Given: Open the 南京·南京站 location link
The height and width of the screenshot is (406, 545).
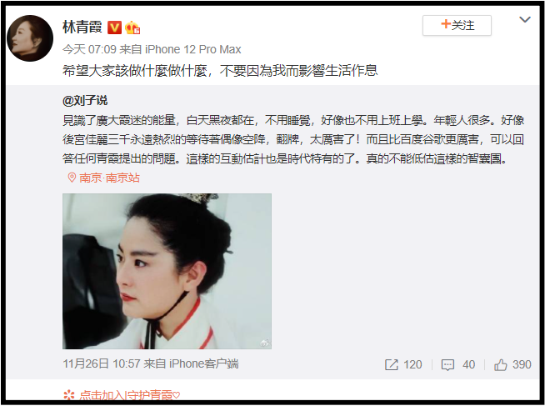Looking at the screenshot, I should 109,178.
